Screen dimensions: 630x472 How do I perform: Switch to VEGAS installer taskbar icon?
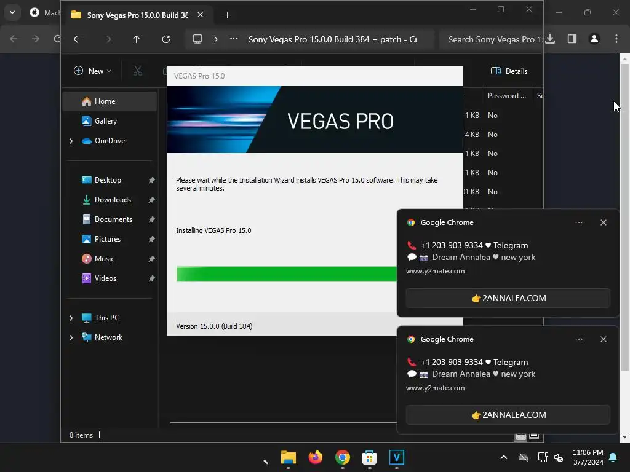397,457
